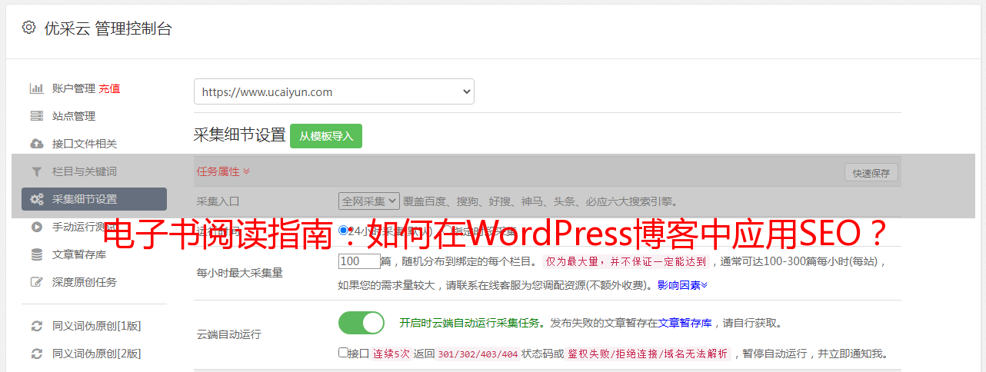Click the hourly max quantity field showing 100
The height and width of the screenshot is (372, 986).
coord(359,261)
